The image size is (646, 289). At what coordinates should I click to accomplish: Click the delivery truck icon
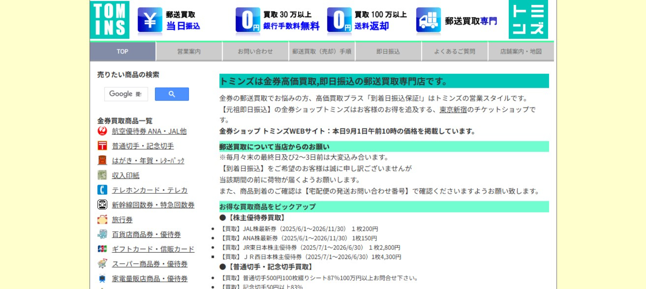coord(428,20)
